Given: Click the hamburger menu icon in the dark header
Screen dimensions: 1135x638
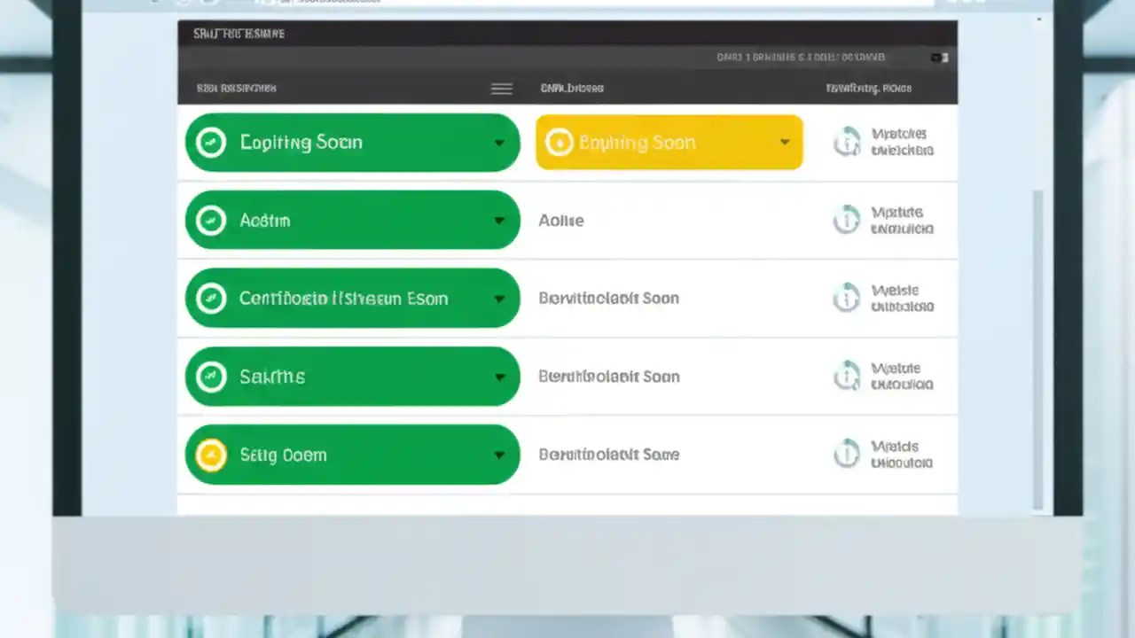Looking at the screenshot, I should click(x=501, y=88).
